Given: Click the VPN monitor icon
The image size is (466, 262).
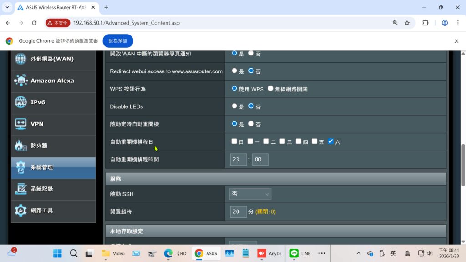Looking at the screenshot, I should (x=21, y=124).
